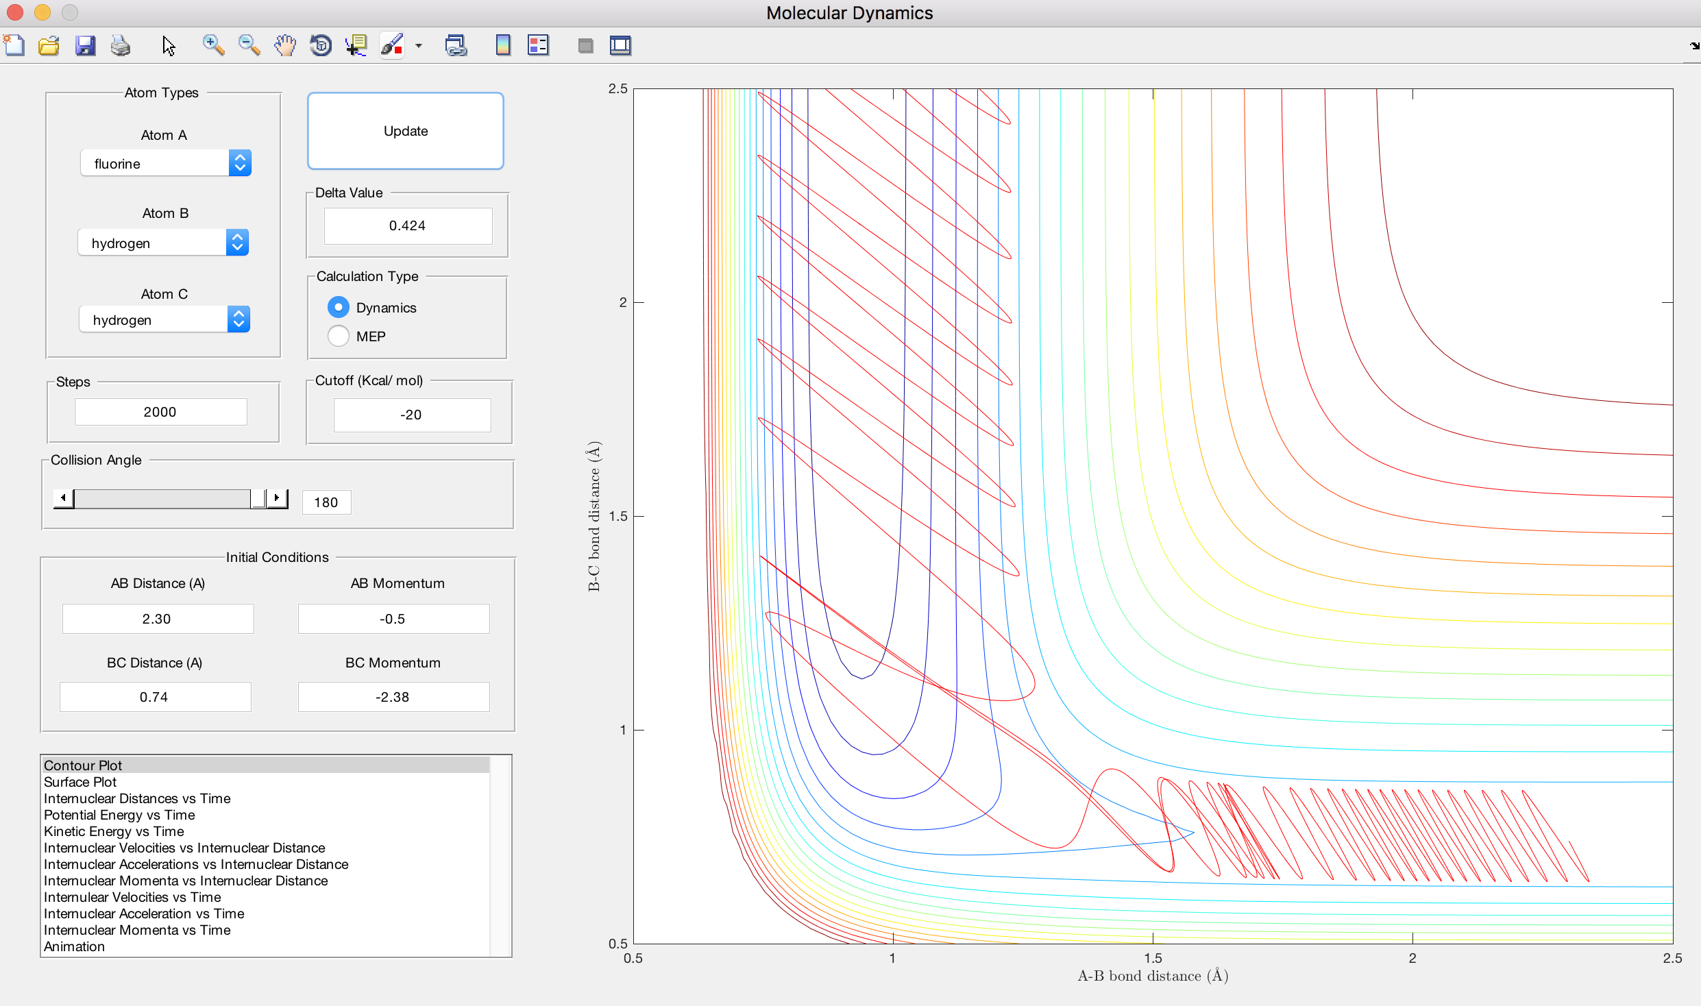
Task: Select the MEP radio button
Action: 339,336
